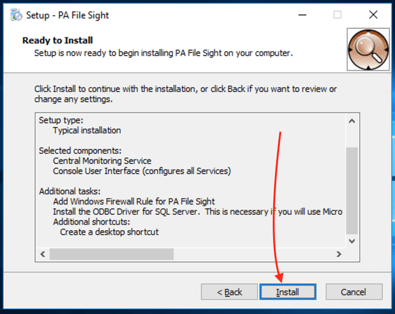Screen dimensions: 395x314
Task: Click the "Typical installation" text line
Action: pos(87,130)
